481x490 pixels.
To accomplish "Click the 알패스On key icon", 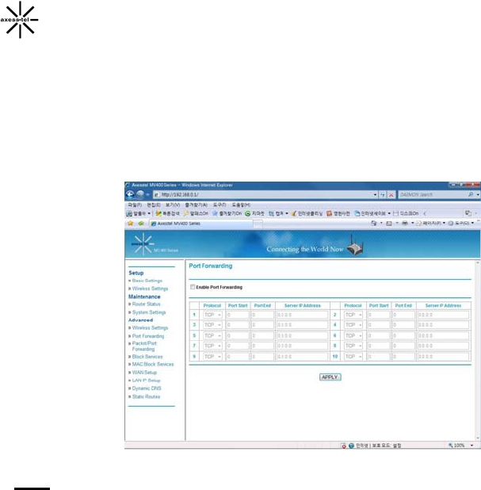I will click(186, 213).
